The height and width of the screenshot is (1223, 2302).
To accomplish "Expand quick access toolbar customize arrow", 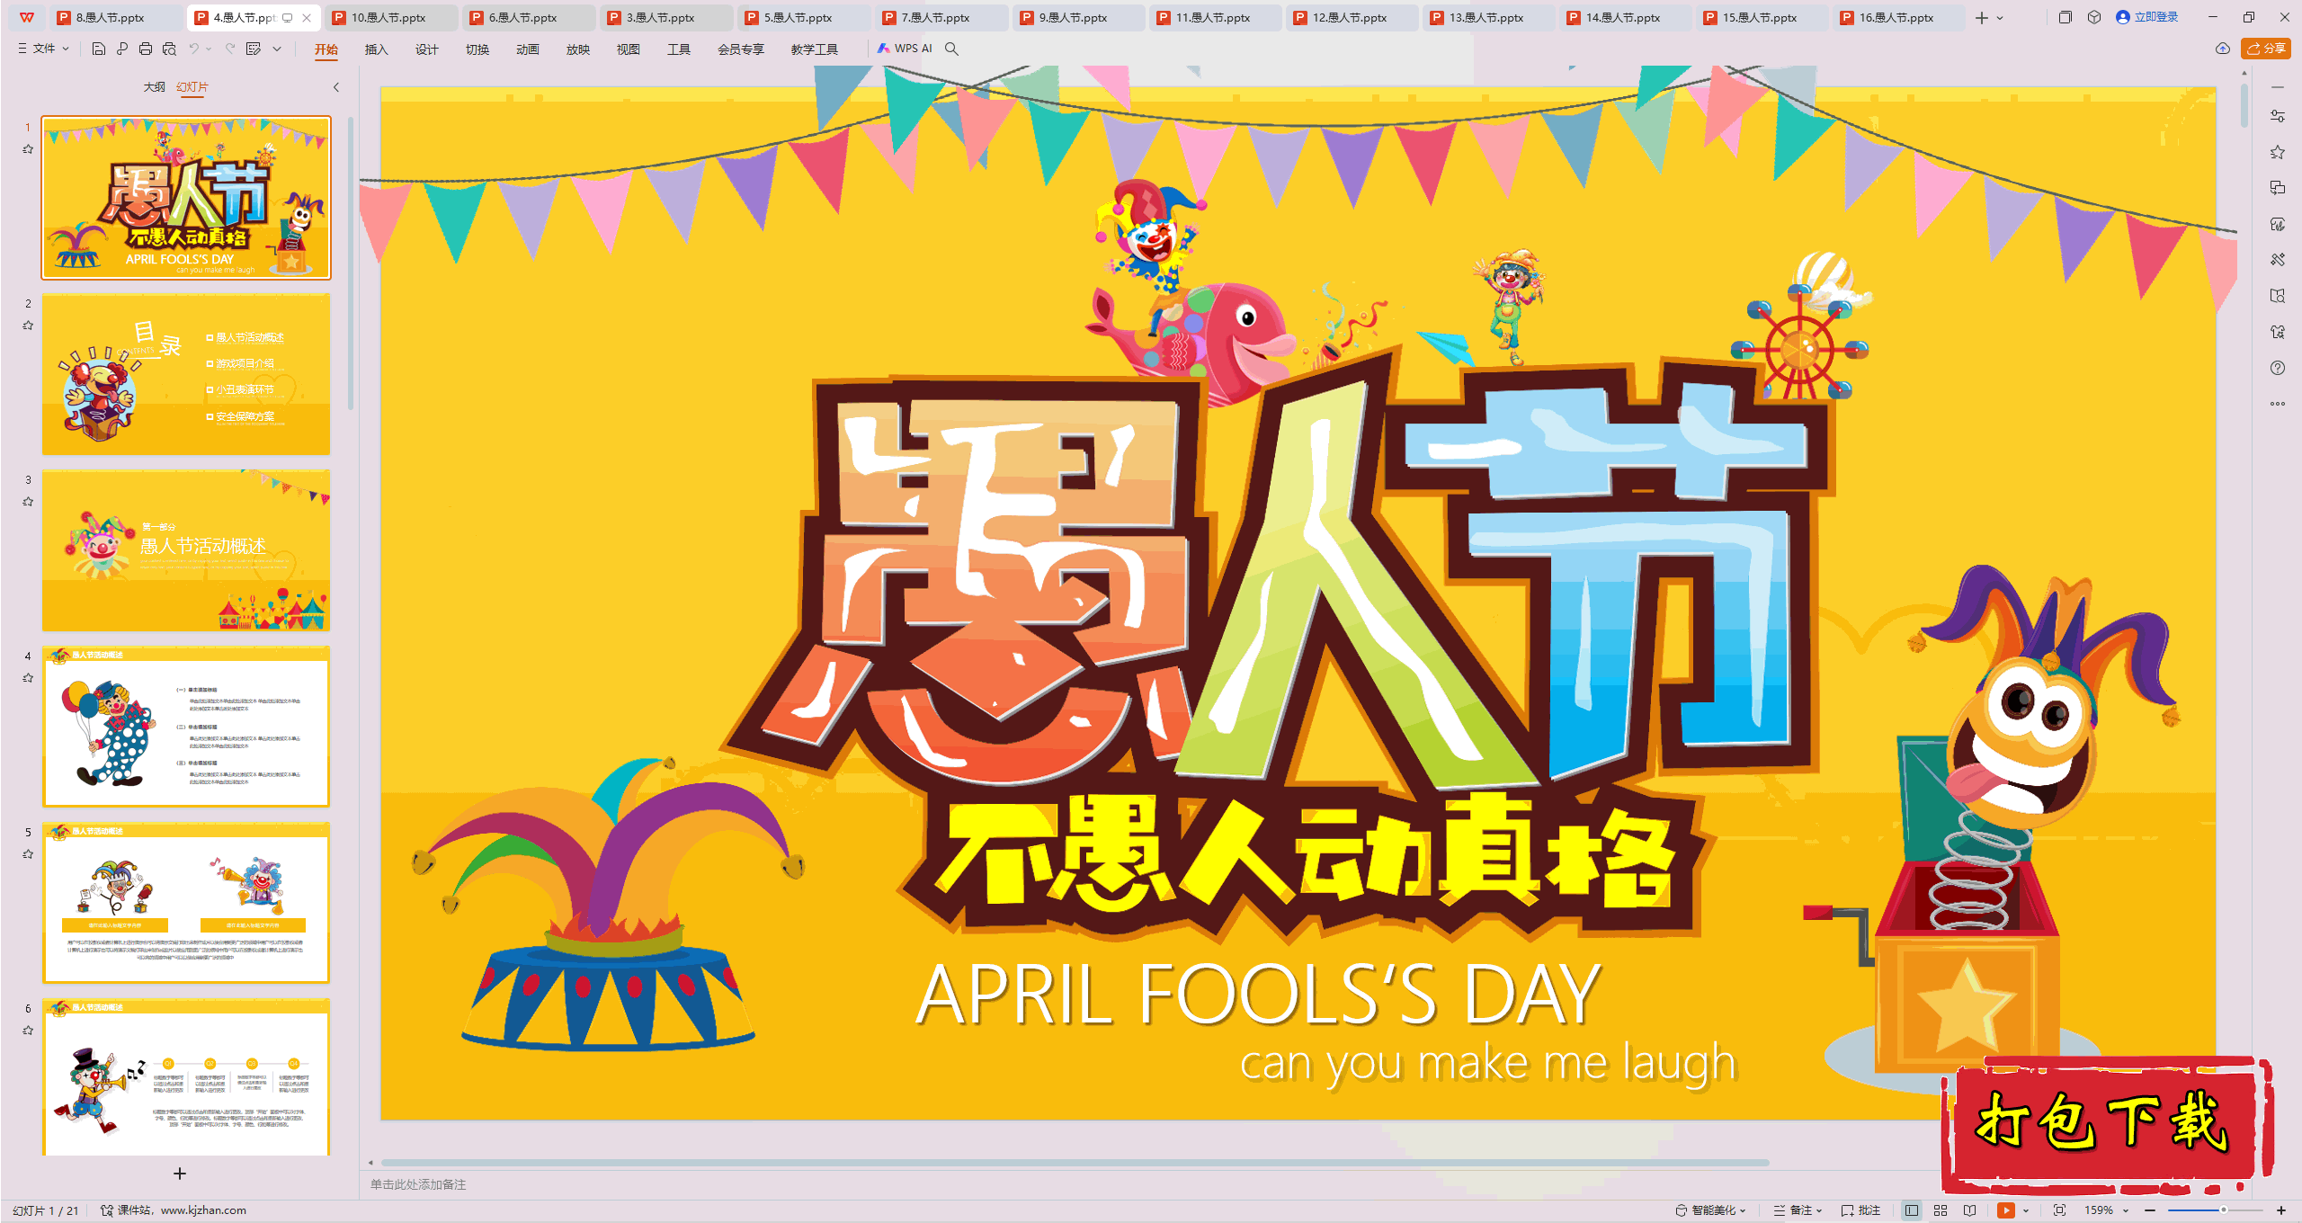I will click(x=277, y=49).
